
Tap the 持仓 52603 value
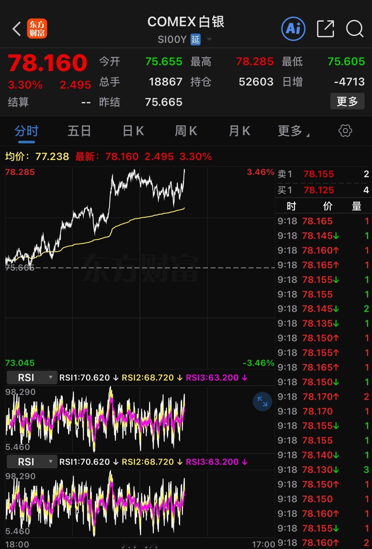click(x=256, y=82)
